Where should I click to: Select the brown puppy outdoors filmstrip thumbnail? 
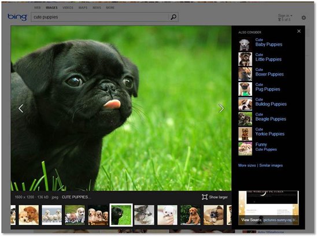pyautogui.click(x=190, y=215)
